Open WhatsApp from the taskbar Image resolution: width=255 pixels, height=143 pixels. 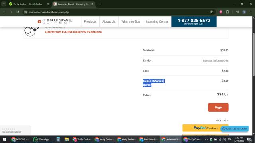tap(41, 139)
